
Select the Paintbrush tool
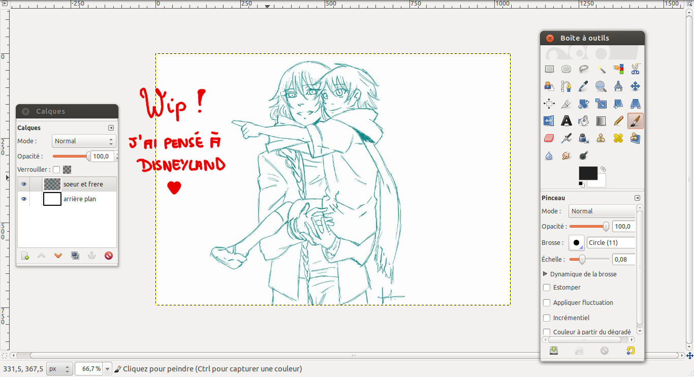point(636,121)
